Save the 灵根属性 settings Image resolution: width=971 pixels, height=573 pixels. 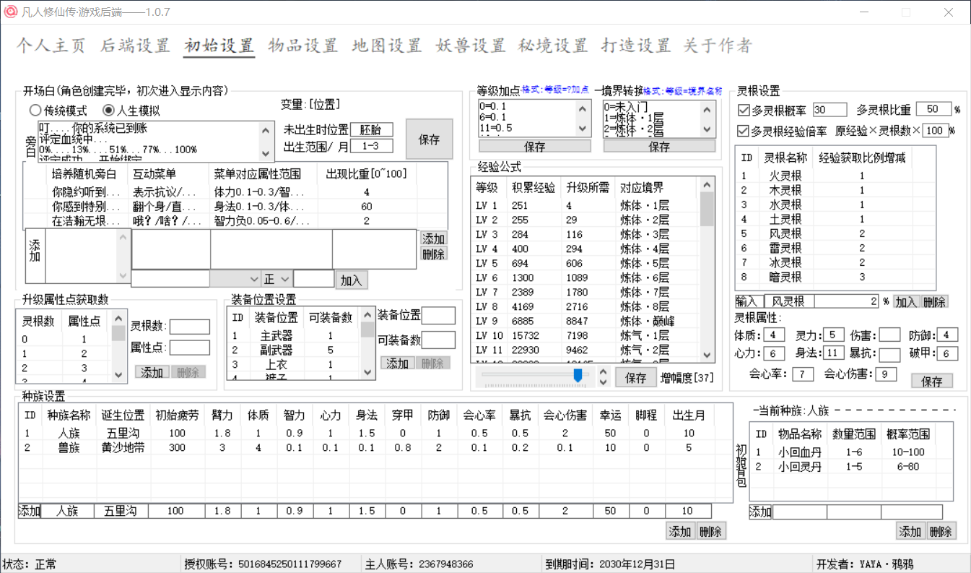pyautogui.click(x=932, y=381)
